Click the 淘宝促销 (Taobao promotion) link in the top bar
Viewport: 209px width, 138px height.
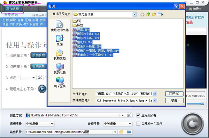195,9
